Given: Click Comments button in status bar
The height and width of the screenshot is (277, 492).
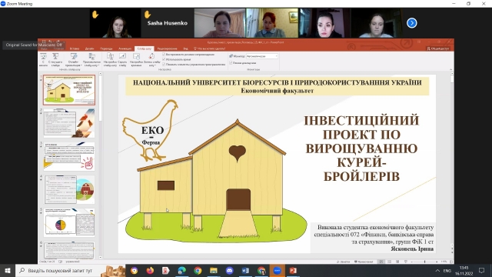Looking at the screenshot, I should coord(364,262).
